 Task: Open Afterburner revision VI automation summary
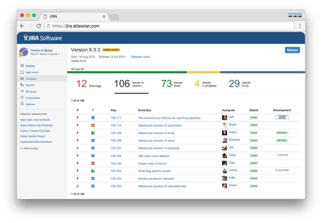pyautogui.click(x=160, y=125)
